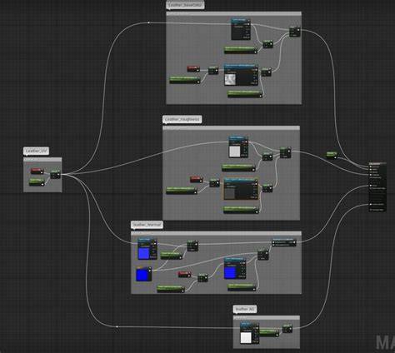
Task: Select the red node in BaseColor group
Action: point(193,68)
